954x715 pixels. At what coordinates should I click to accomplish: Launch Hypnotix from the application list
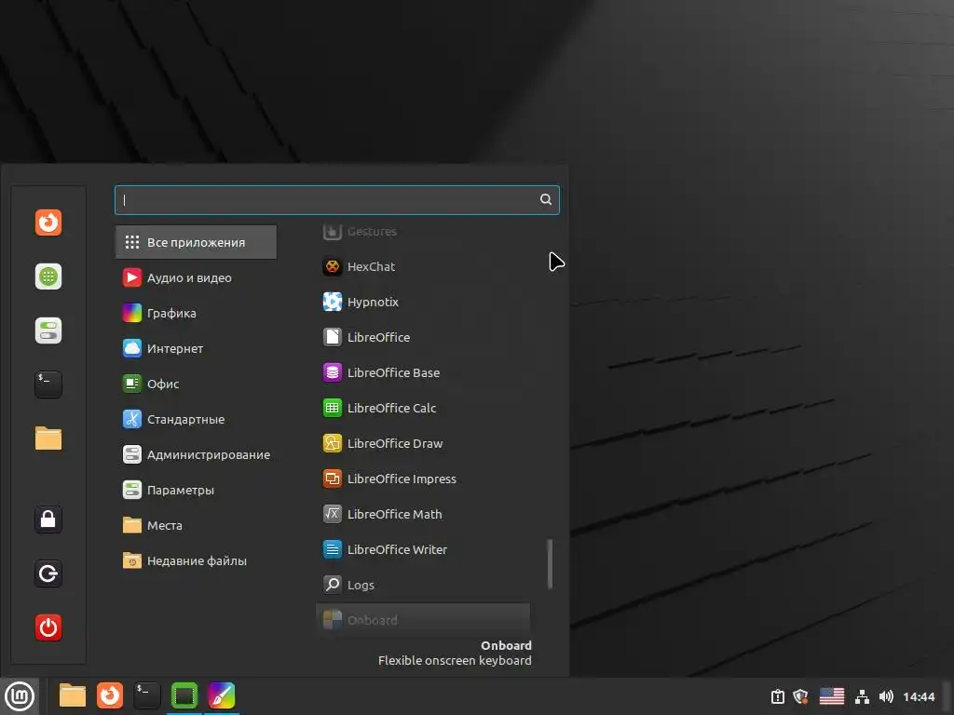423,302
